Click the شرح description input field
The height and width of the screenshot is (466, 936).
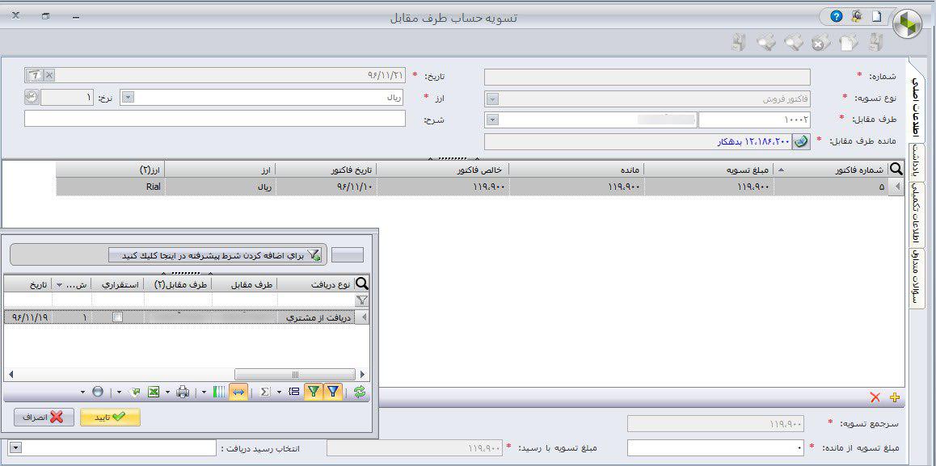coord(215,118)
